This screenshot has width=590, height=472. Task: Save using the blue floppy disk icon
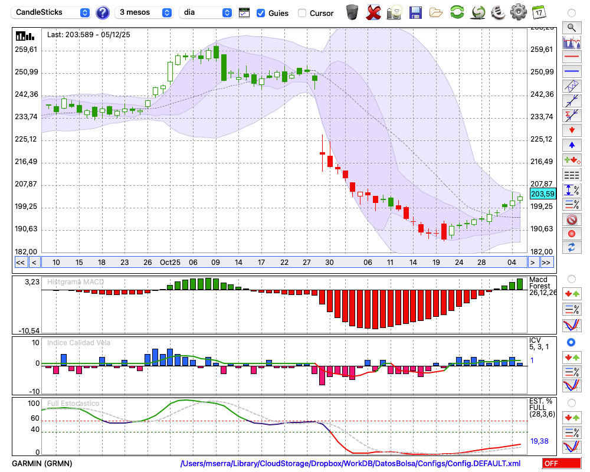pyautogui.click(x=415, y=12)
